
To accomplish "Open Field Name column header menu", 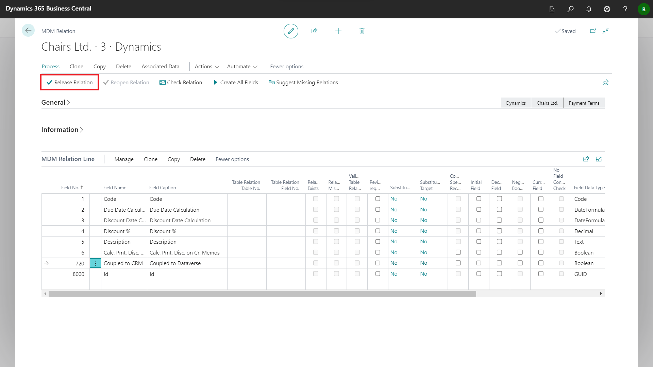I will click(115, 188).
